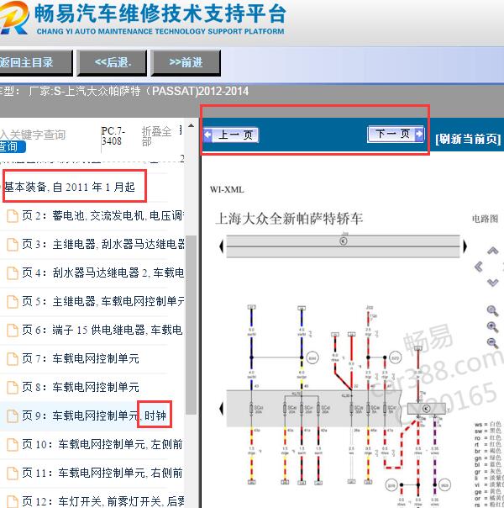
Task: Open 页 5: 主继电器, 车载电网控制单元 entry
Action: 103,301
